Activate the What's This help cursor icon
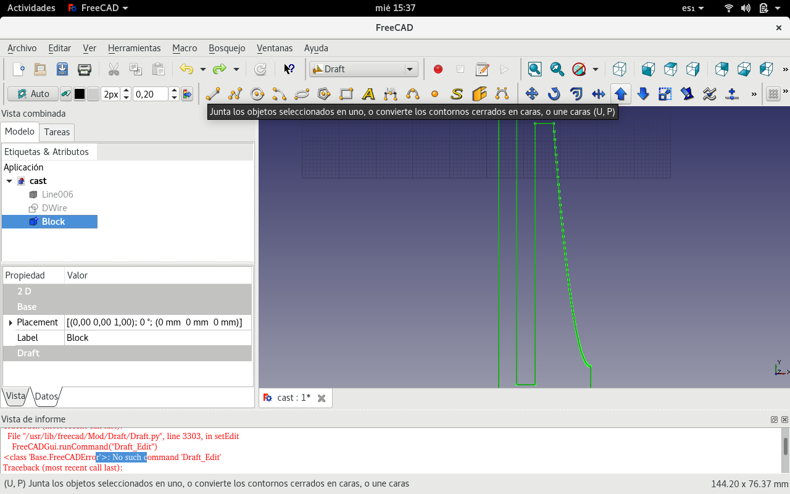The image size is (790, 494). pos(289,69)
